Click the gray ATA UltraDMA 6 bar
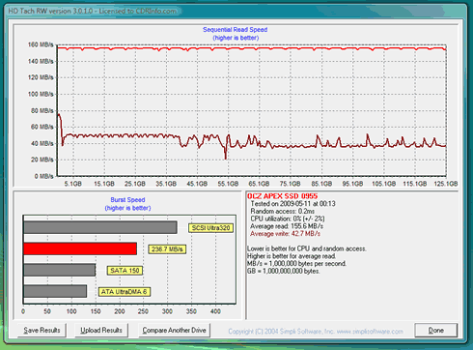 coord(55,291)
